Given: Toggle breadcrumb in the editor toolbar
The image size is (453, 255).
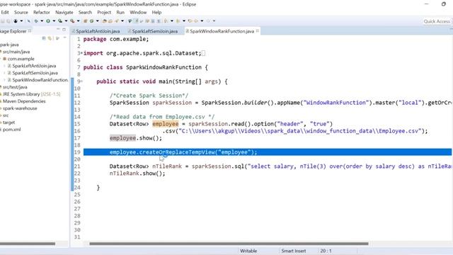Looking at the screenshot, I should [x=130, y=21].
